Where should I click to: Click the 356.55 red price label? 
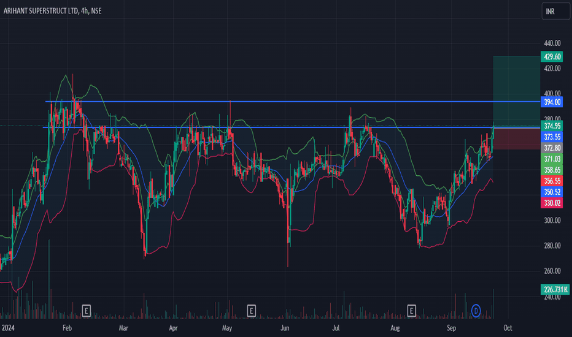click(552, 181)
